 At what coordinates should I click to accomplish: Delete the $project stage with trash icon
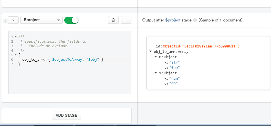[113, 20]
